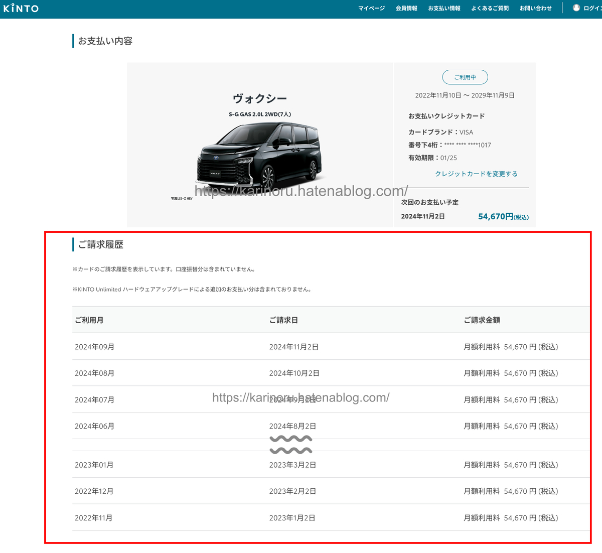602x553 pixels.
Task: Select the blue 54,670円(税込) next payment amount
Action: coord(503,217)
